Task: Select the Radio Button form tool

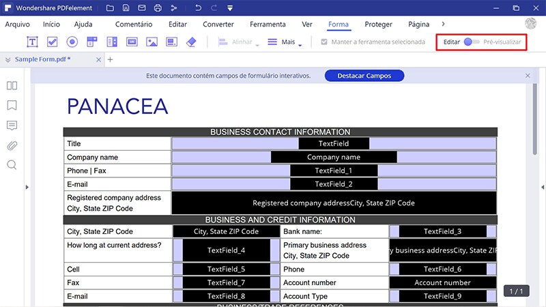Action: point(72,42)
